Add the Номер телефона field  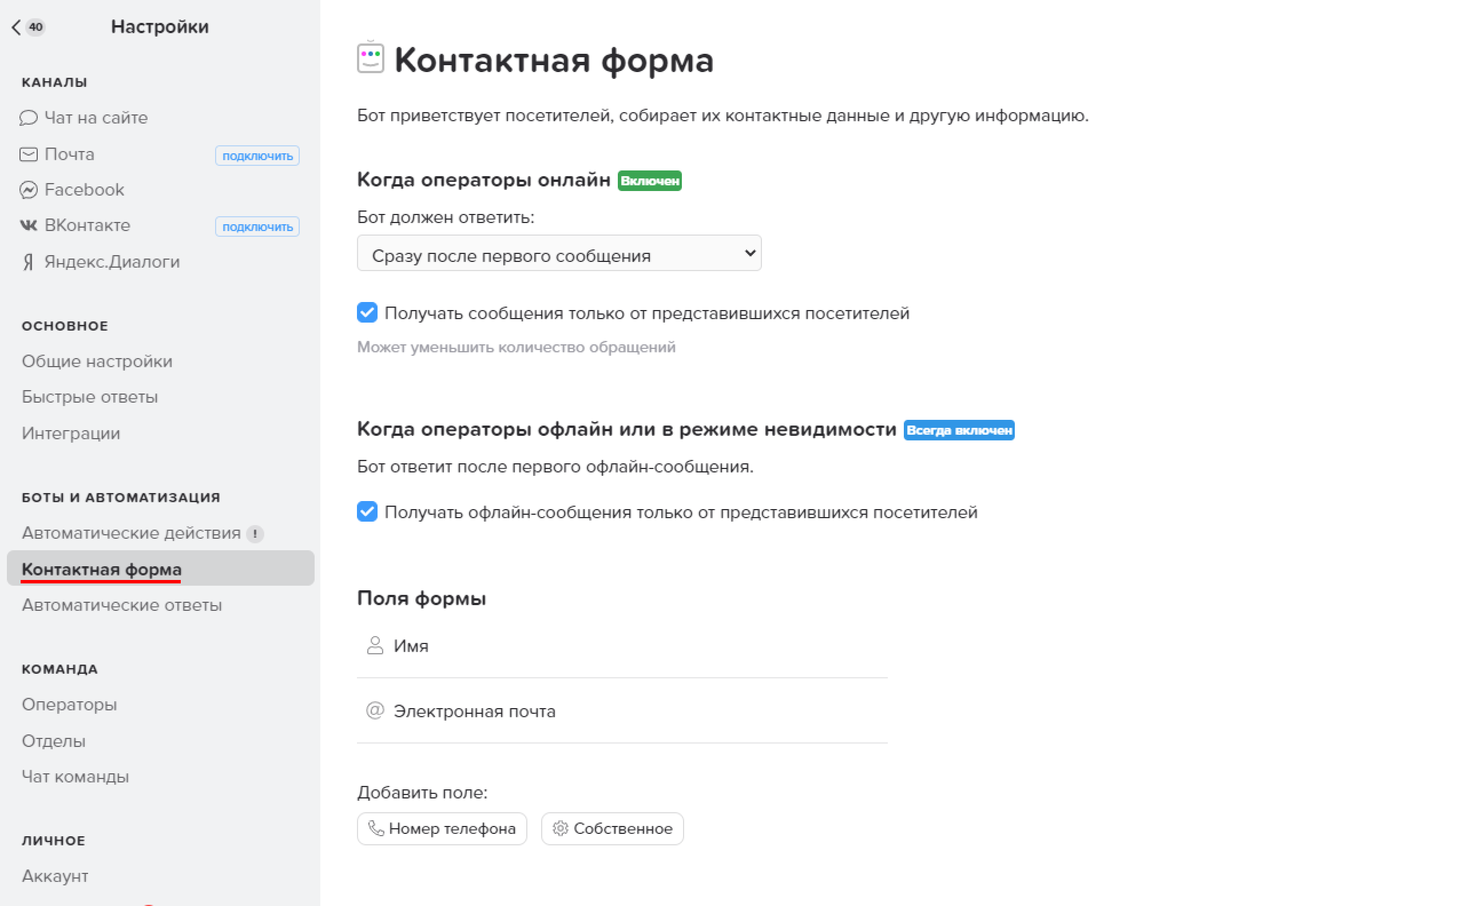coord(442,829)
